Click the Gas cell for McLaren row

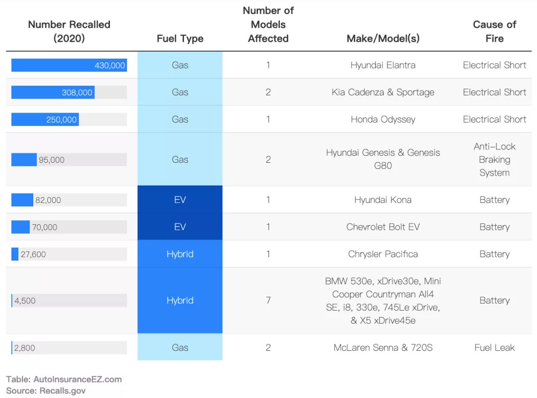click(x=180, y=347)
